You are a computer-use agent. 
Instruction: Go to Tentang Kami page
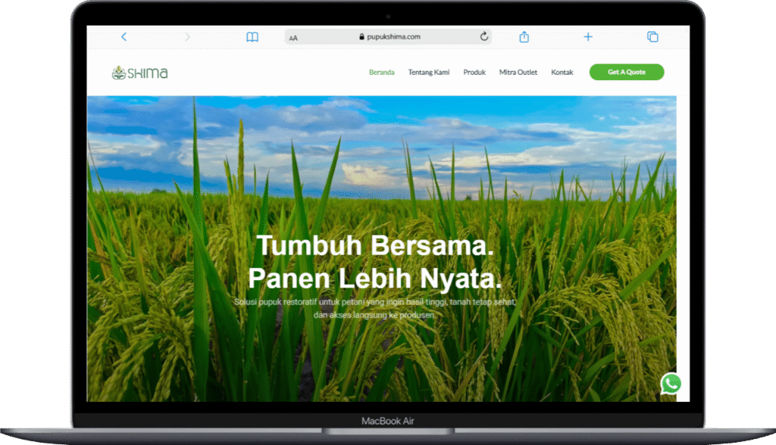pyautogui.click(x=429, y=73)
